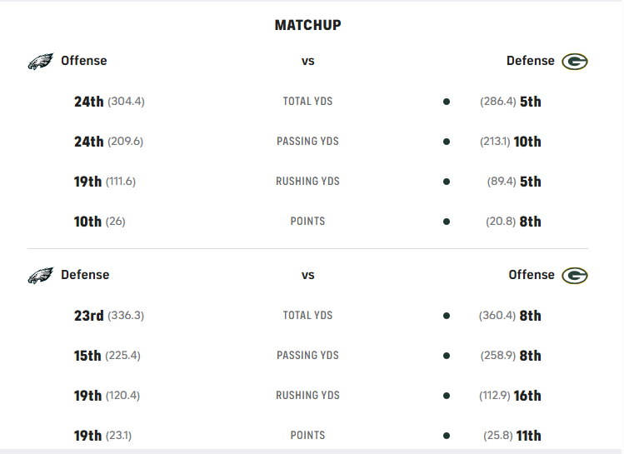624x454 pixels.
Task: Click the Eagles 10th points ranking
Action: coord(87,222)
